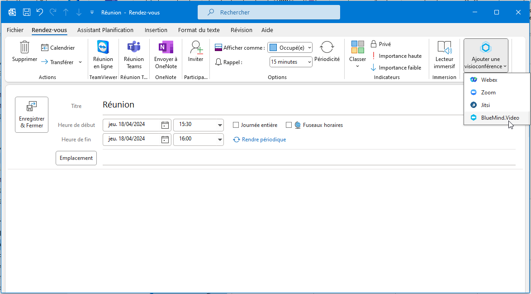This screenshot has height=294, width=531.
Task: Open calendar picker for Heure de début
Action: pos(165,125)
